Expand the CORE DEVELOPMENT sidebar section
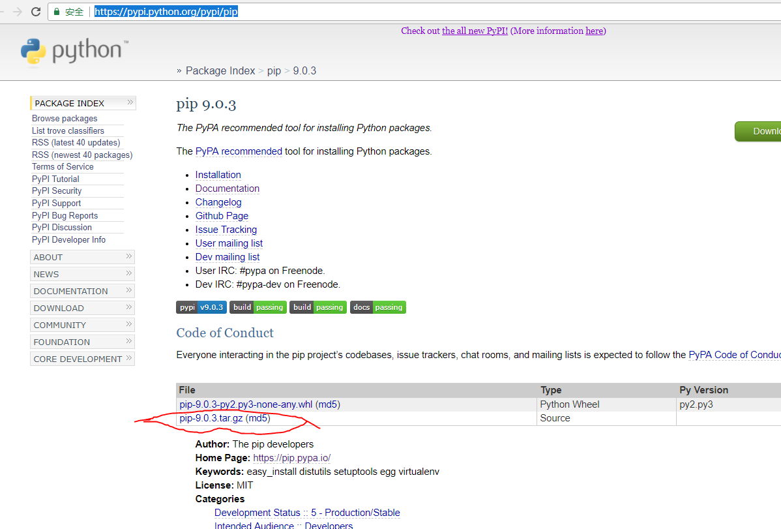 click(82, 359)
